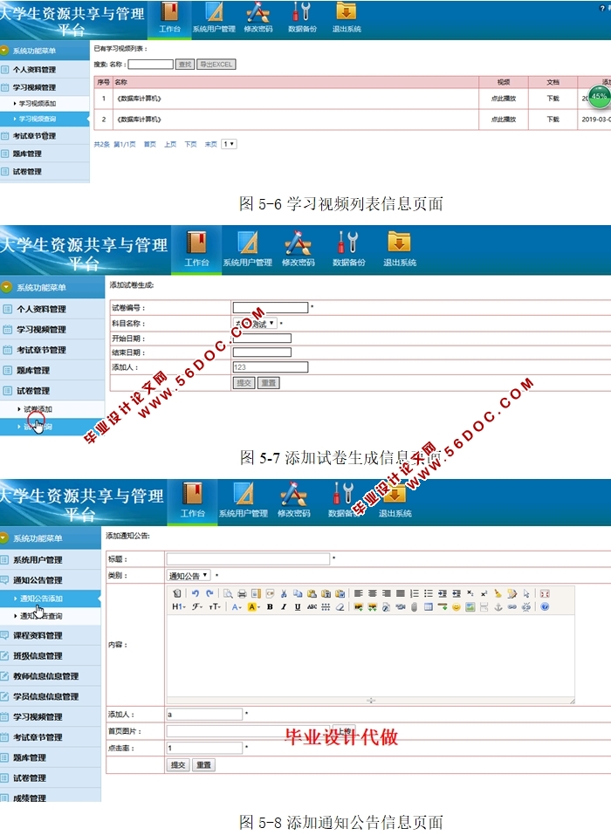Viewport: 611px width, 835px height.
Task: Click the anchor icon in the editor
Action: 498,607
